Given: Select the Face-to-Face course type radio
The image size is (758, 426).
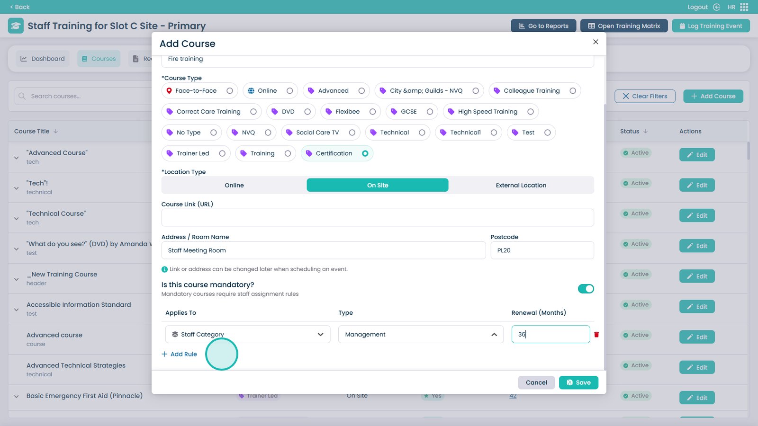Looking at the screenshot, I should click(230, 91).
